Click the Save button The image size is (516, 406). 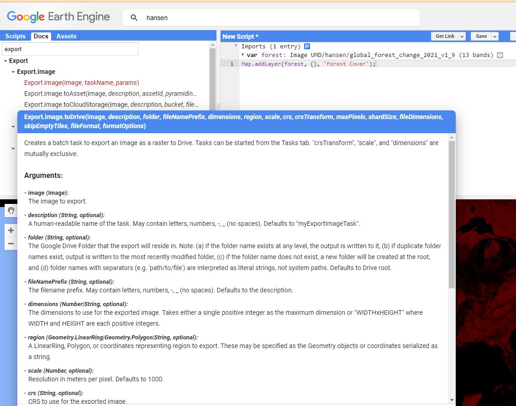pos(482,36)
